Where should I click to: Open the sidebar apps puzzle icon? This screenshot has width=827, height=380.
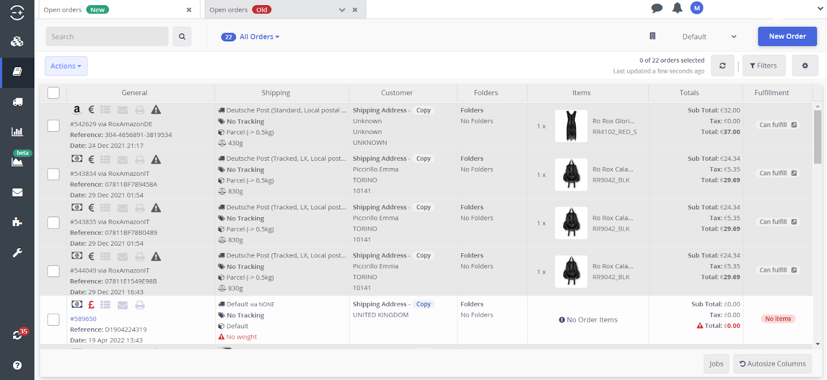pos(17,222)
